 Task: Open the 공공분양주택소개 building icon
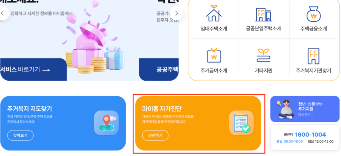pyautogui.click(x=263, y=14)
